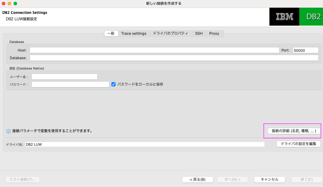Image resolution: width=323 pixels, height=187 pixels.
Task: Open 接続の詳細 (名前, 種類, ...) button
Action: (294, 131)
